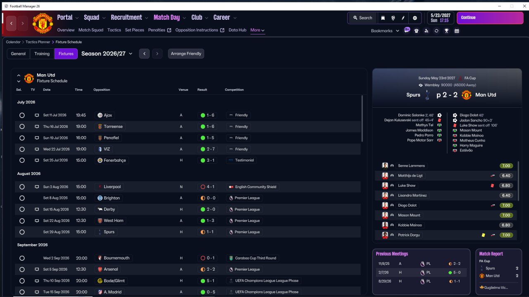Open the calendar icon shortcut
The width and height of the screenshot is (529, 297).
coord(457,31)
